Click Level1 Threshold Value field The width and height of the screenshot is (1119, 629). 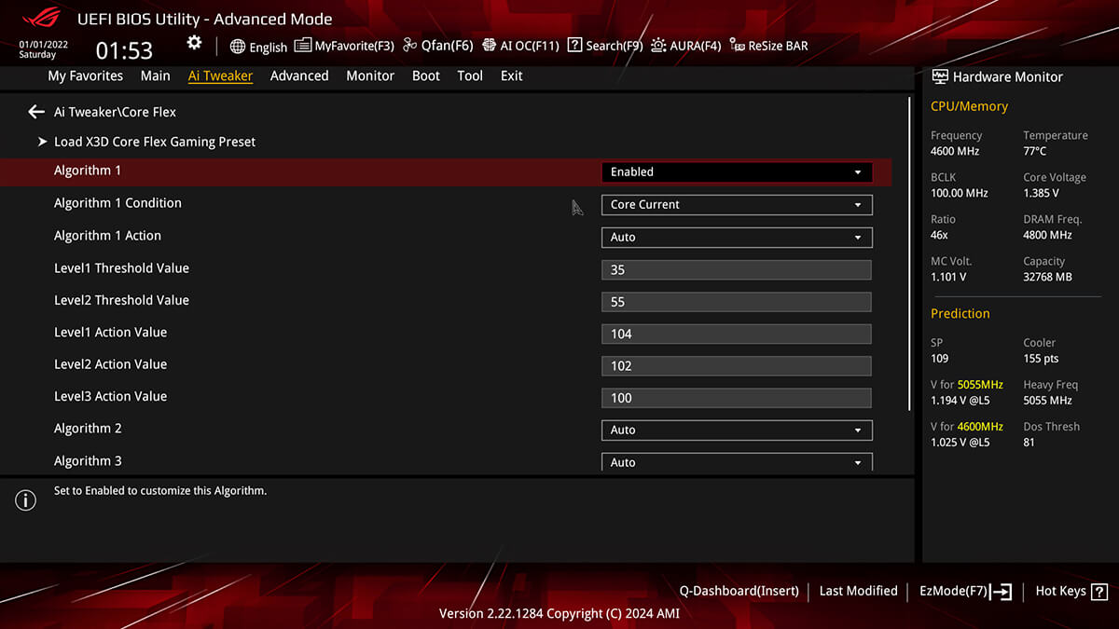[737, 270]
